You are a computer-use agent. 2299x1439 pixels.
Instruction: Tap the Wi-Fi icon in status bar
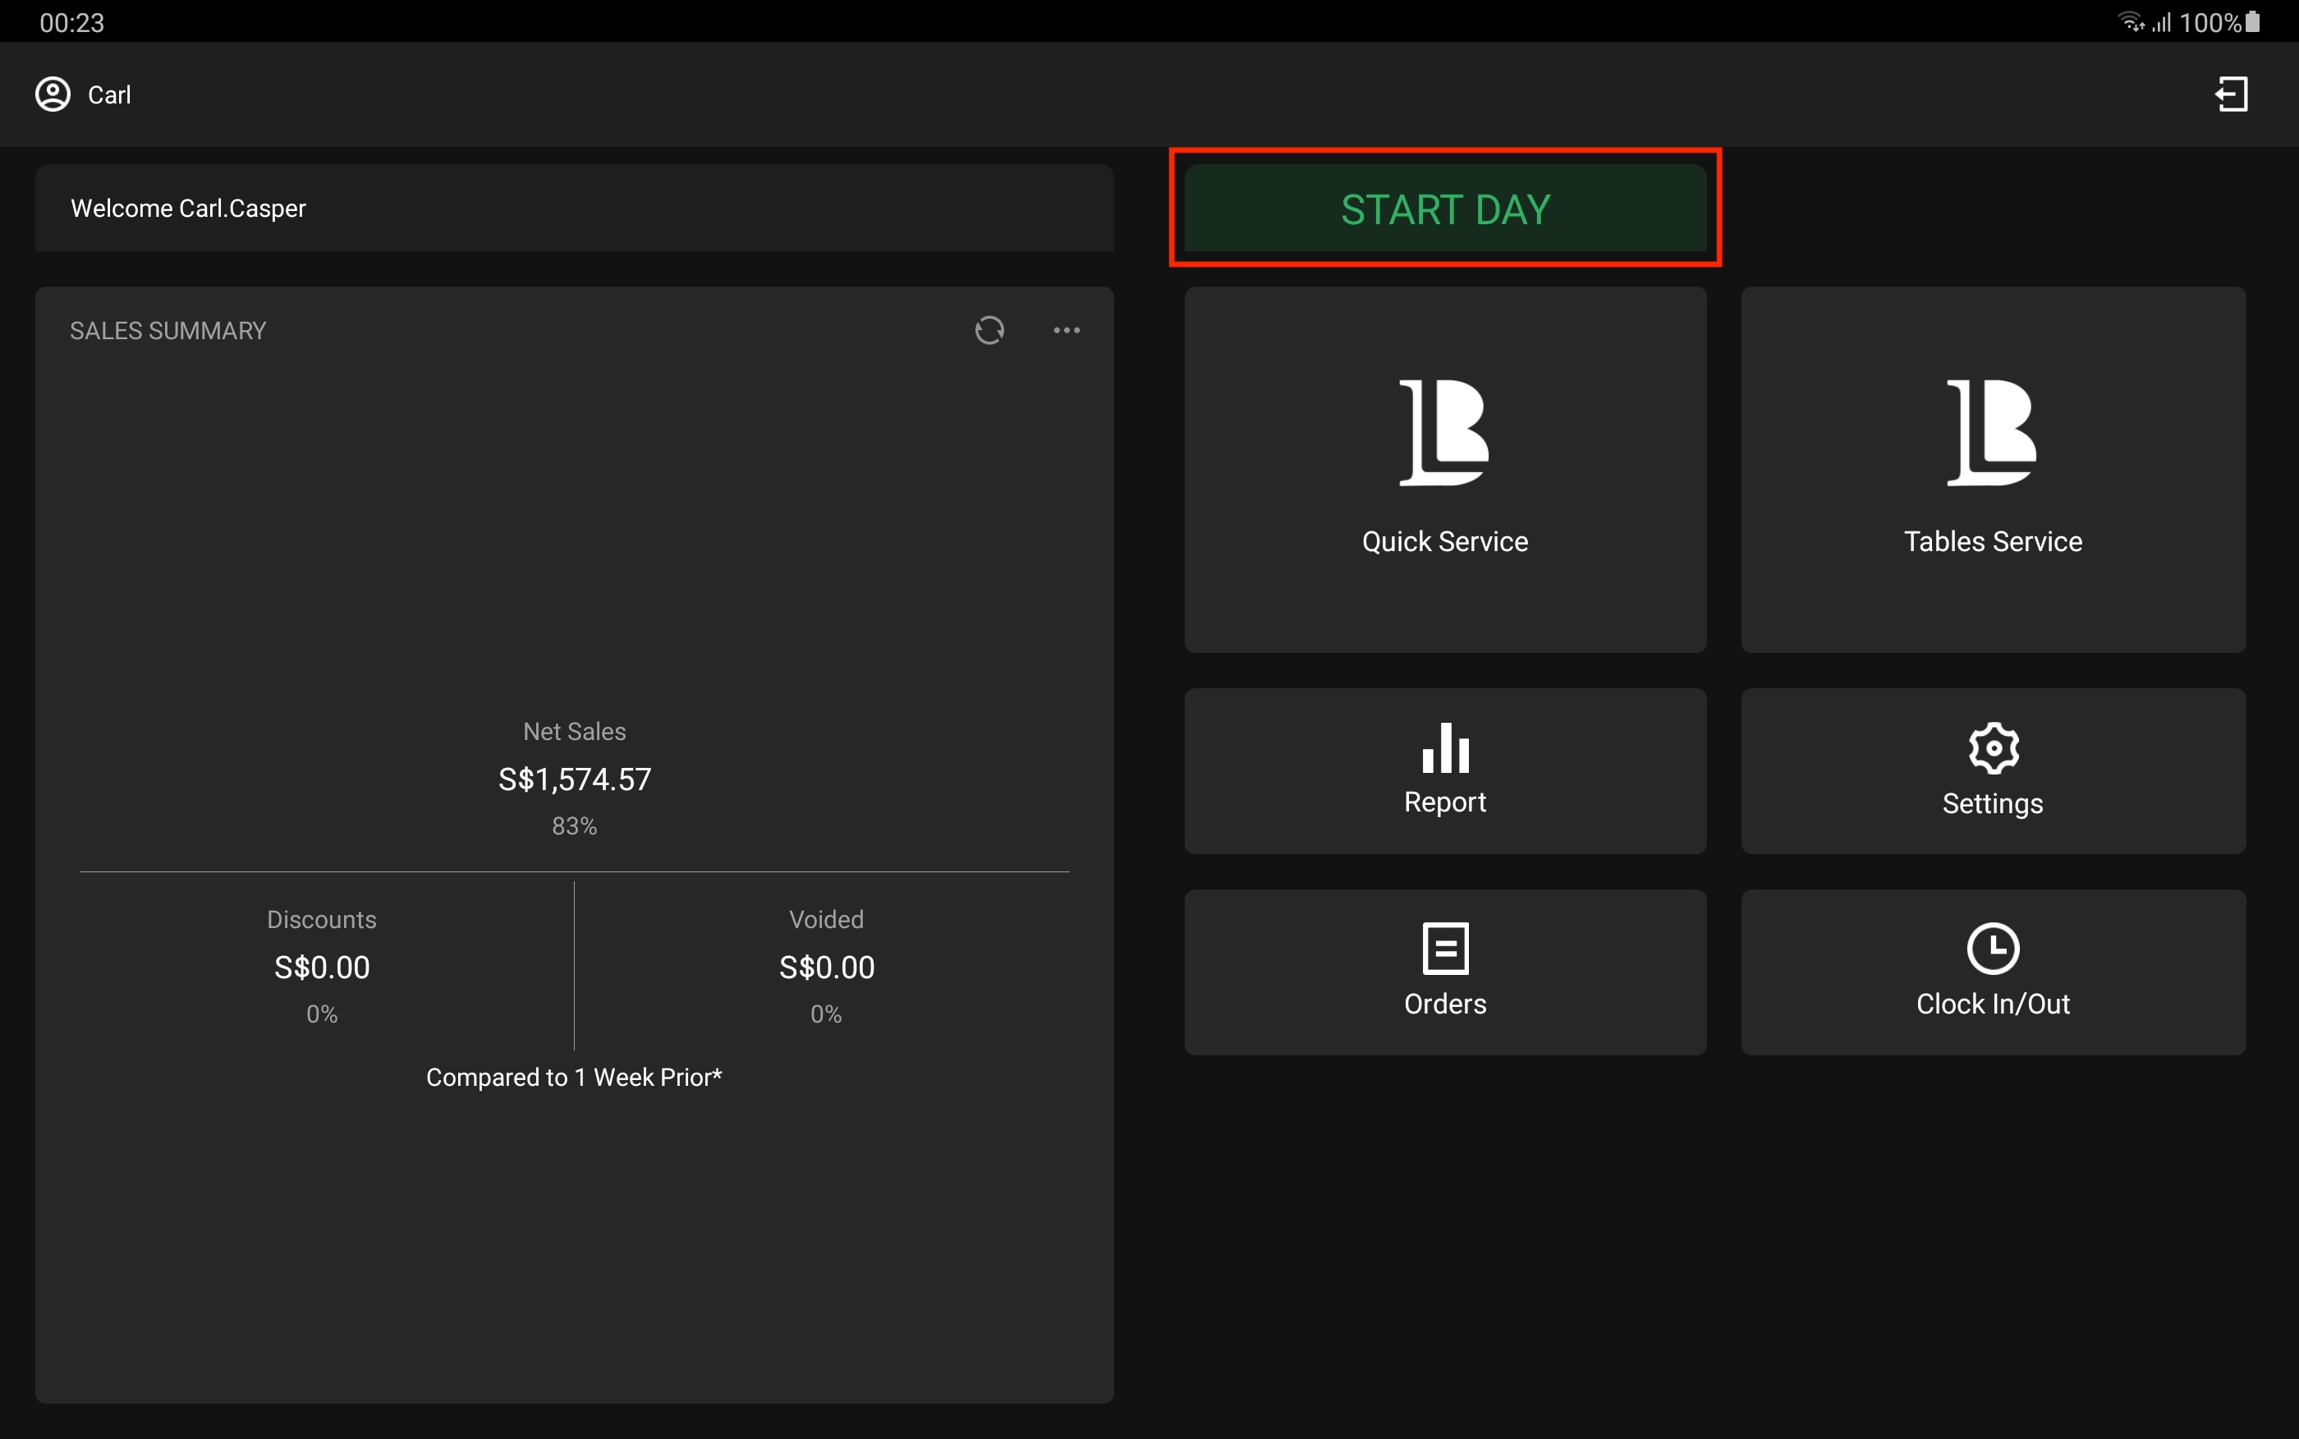pyautogui.click(x=2130, y=22)
